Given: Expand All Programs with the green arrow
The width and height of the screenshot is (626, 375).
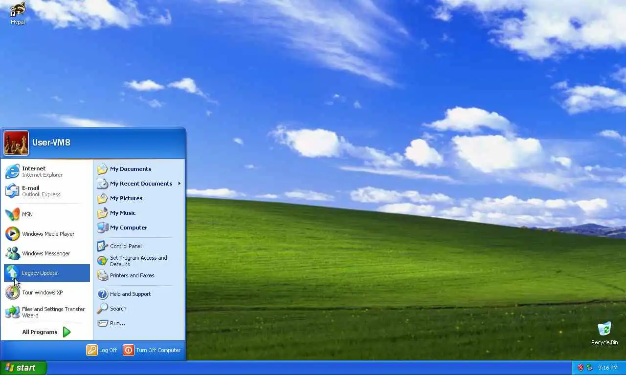Looking at the screenshot, I should click(67, 332).
